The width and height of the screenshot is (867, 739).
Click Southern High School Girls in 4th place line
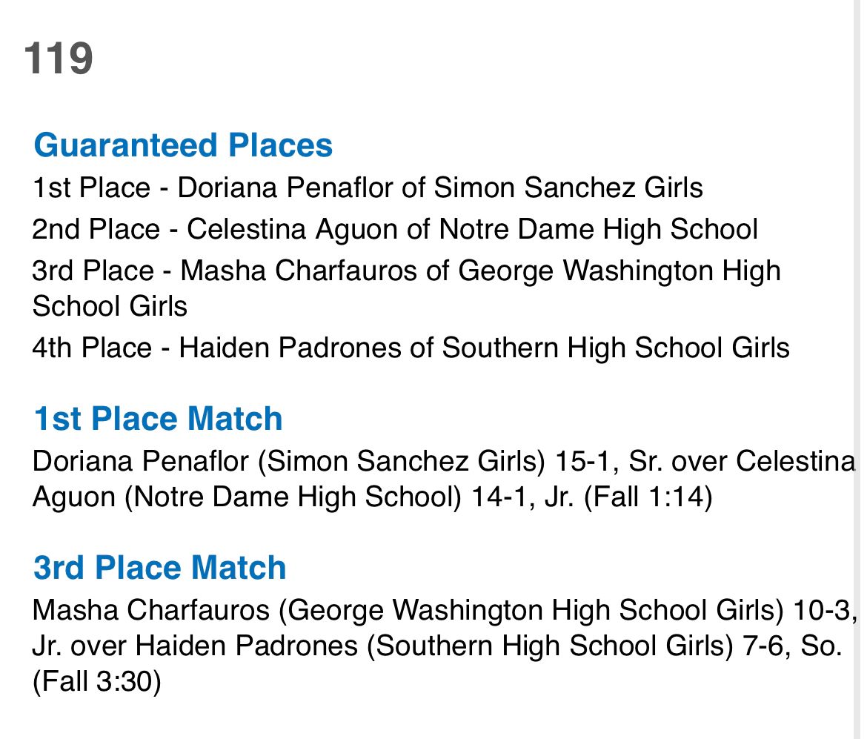(616, 348)
